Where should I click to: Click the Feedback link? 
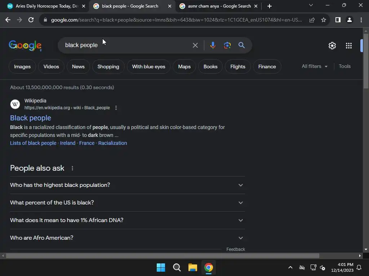coord(236,249)
